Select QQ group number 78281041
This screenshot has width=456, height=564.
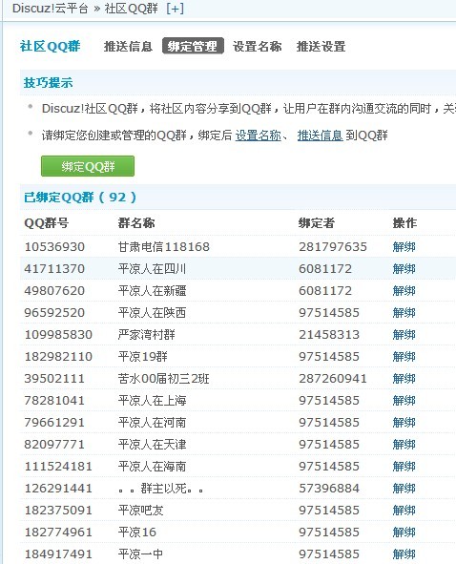click(x=54, y=401)
